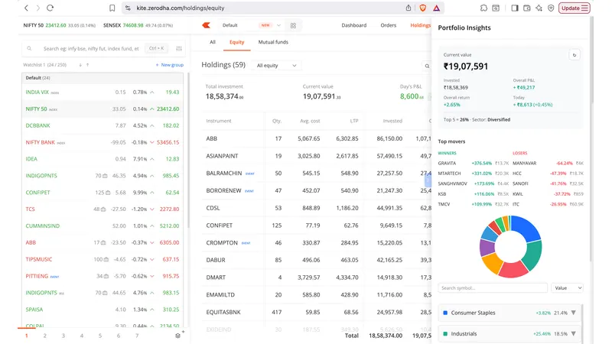Switch to the Mutual funds tab

[273, 42]
